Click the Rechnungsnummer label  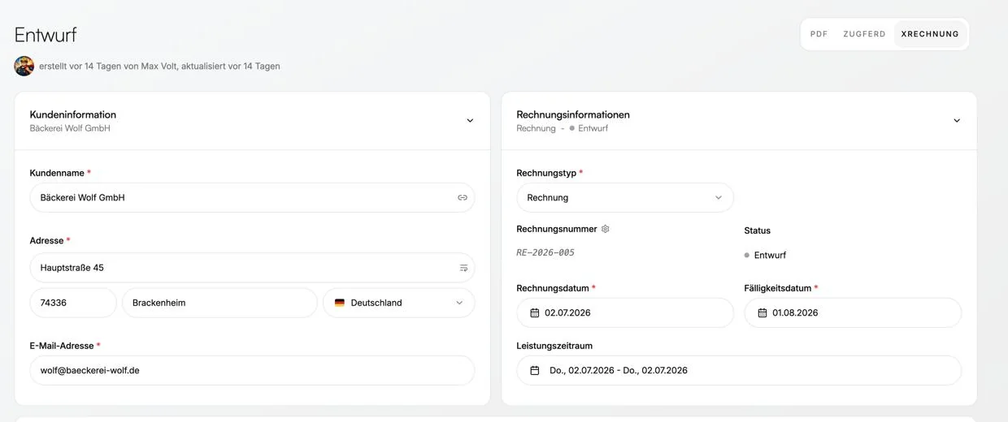557,229
